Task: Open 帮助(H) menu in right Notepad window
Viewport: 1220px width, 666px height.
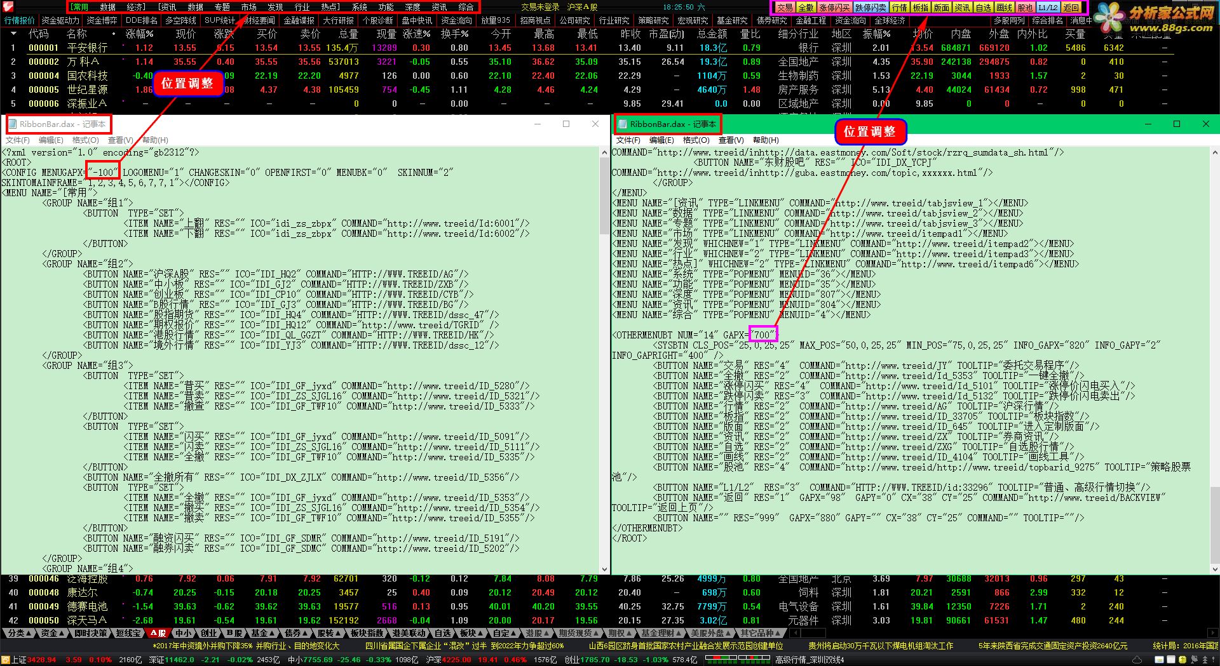Action: pos(766,140)
